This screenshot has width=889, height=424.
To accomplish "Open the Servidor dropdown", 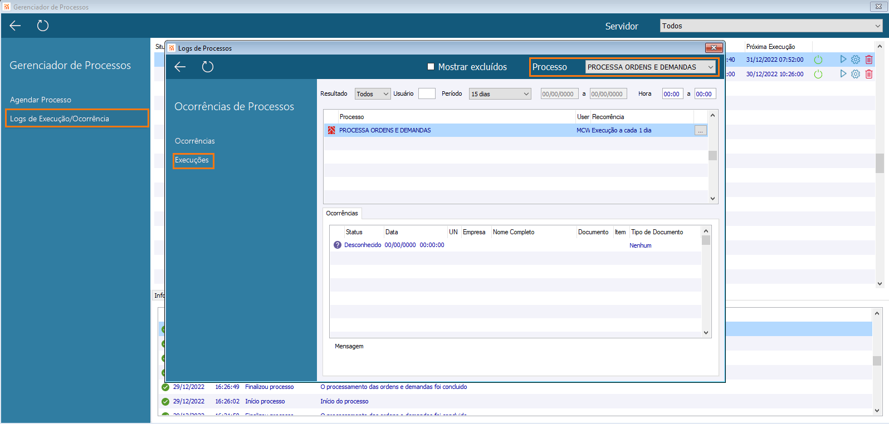I will coord(771,26).
